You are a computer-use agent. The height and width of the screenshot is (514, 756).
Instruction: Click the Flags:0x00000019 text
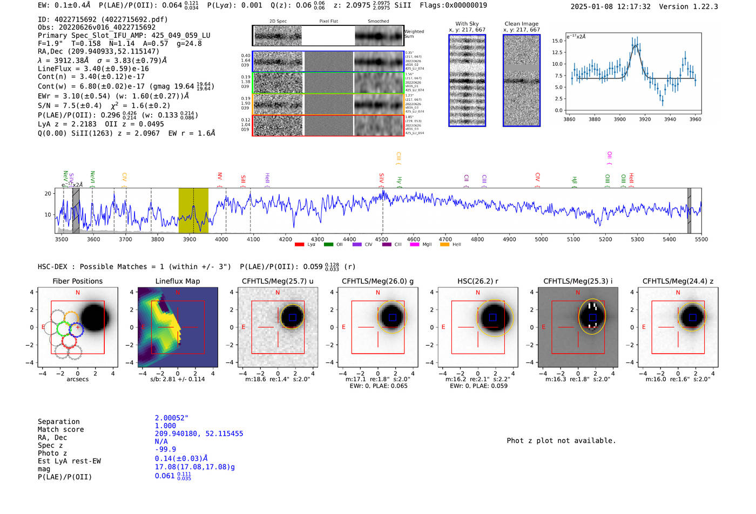[x=454, y=5]
